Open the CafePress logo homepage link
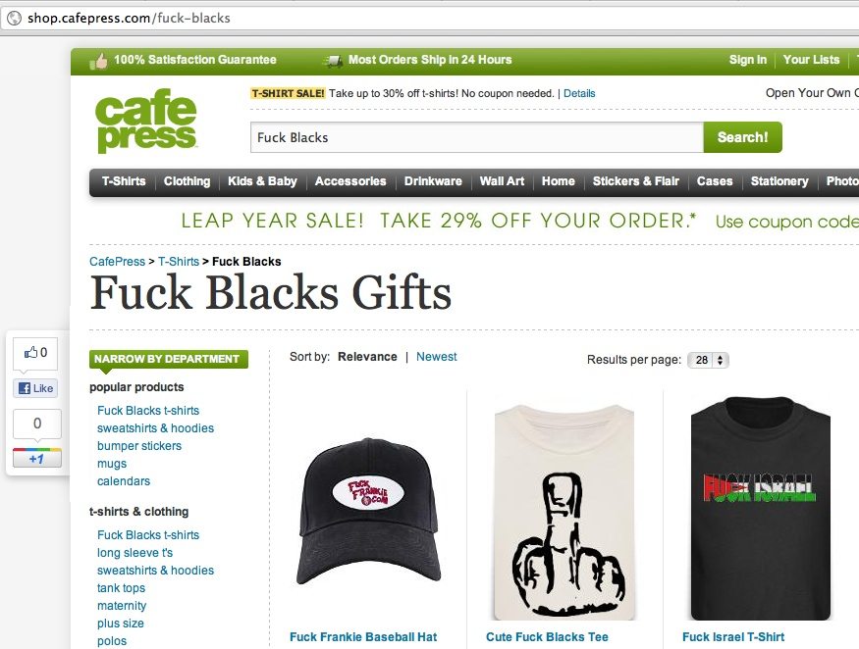859x649 pixels. tap(145, 121)
